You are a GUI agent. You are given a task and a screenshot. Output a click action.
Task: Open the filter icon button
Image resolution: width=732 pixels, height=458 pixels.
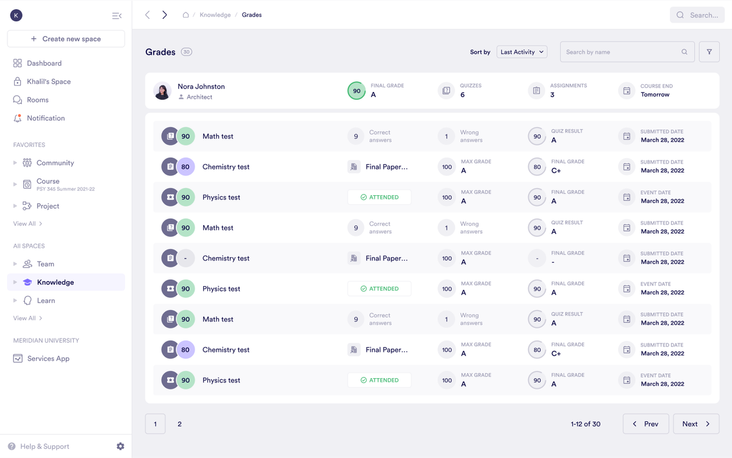click(709, 52)
